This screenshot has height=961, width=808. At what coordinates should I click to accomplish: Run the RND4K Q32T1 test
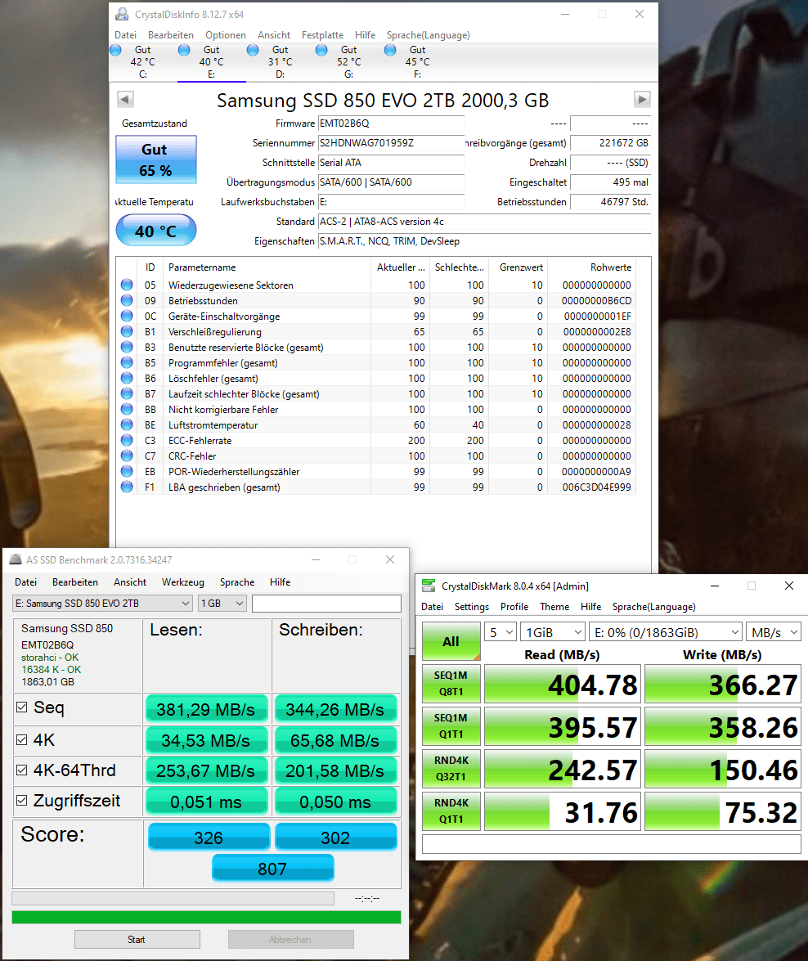click(x=451, y=768)
